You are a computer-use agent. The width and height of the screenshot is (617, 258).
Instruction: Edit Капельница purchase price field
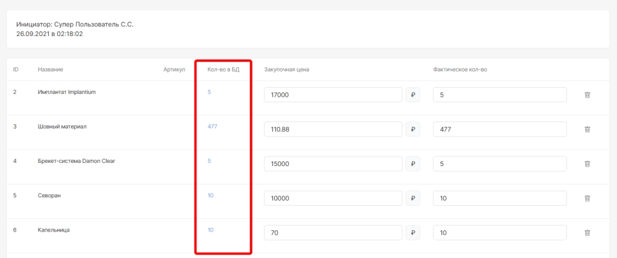(x=333, y=233)
